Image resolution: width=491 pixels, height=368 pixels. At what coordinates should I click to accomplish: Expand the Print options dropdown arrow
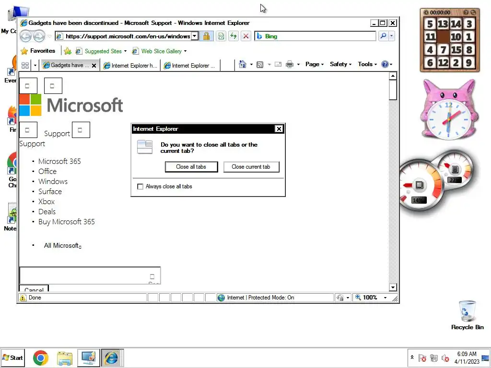(x=298, y=65)
